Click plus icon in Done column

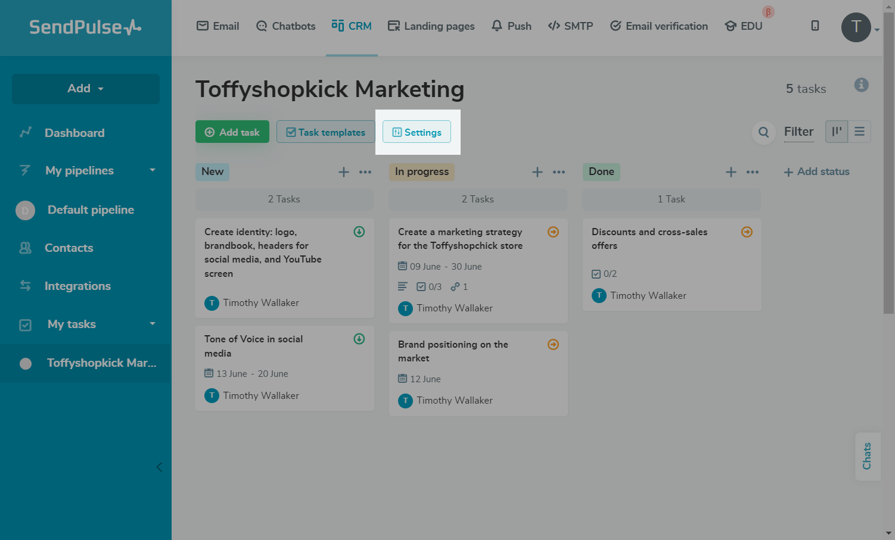[731, 172]
